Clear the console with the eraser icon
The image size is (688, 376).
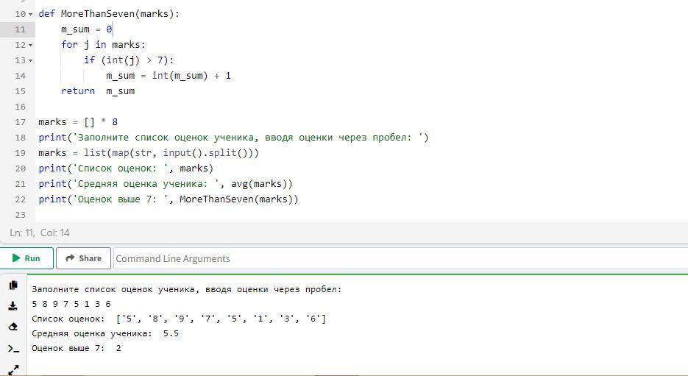click(13, 327)
